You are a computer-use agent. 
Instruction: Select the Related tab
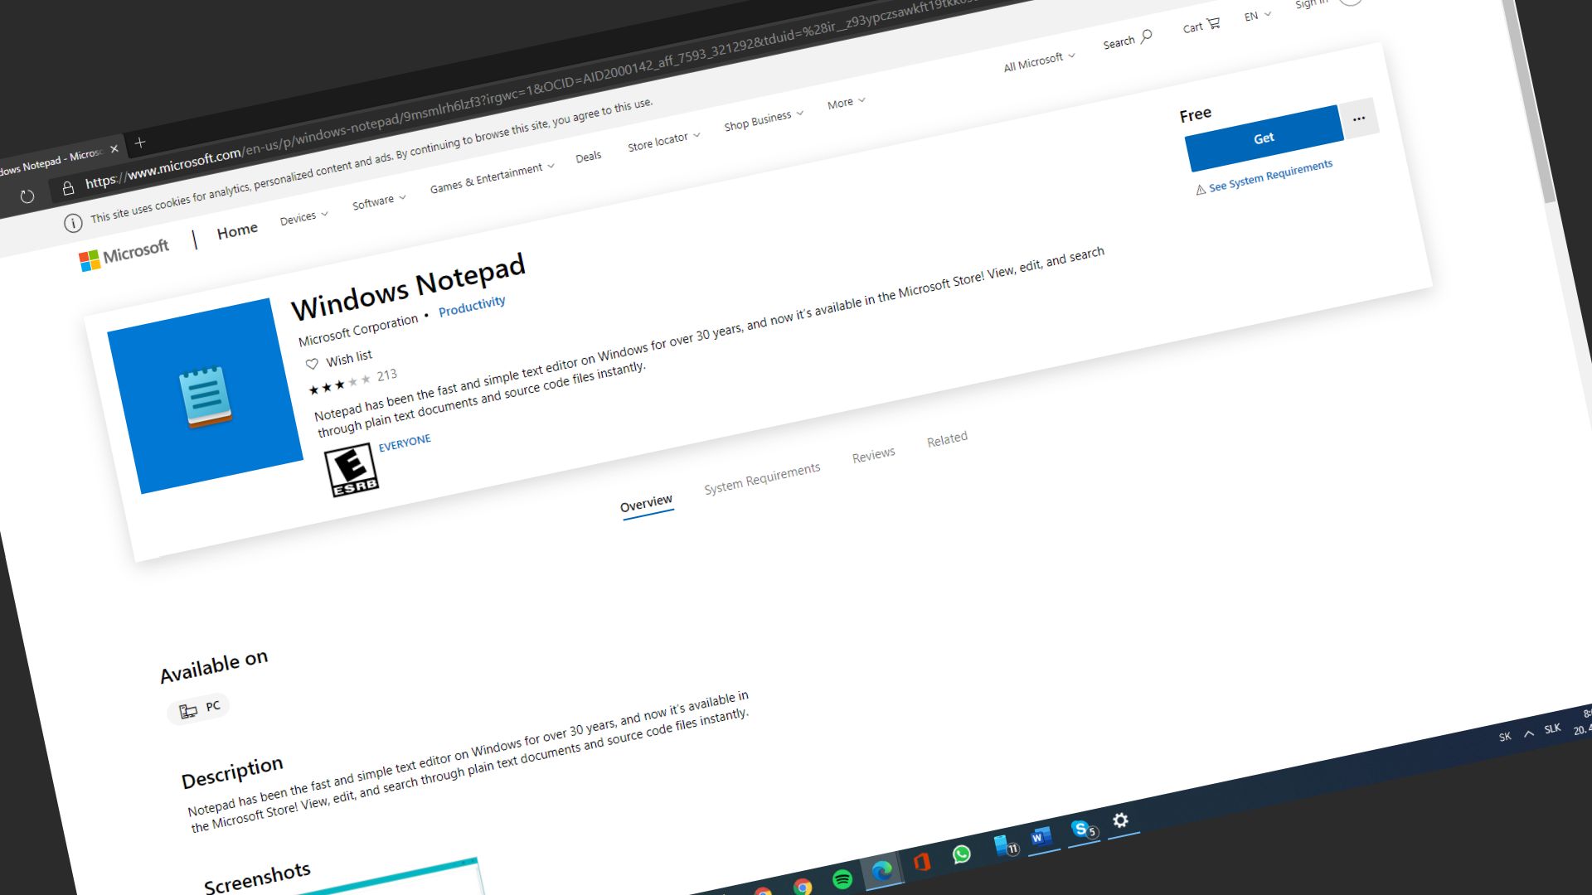[947, 439]
